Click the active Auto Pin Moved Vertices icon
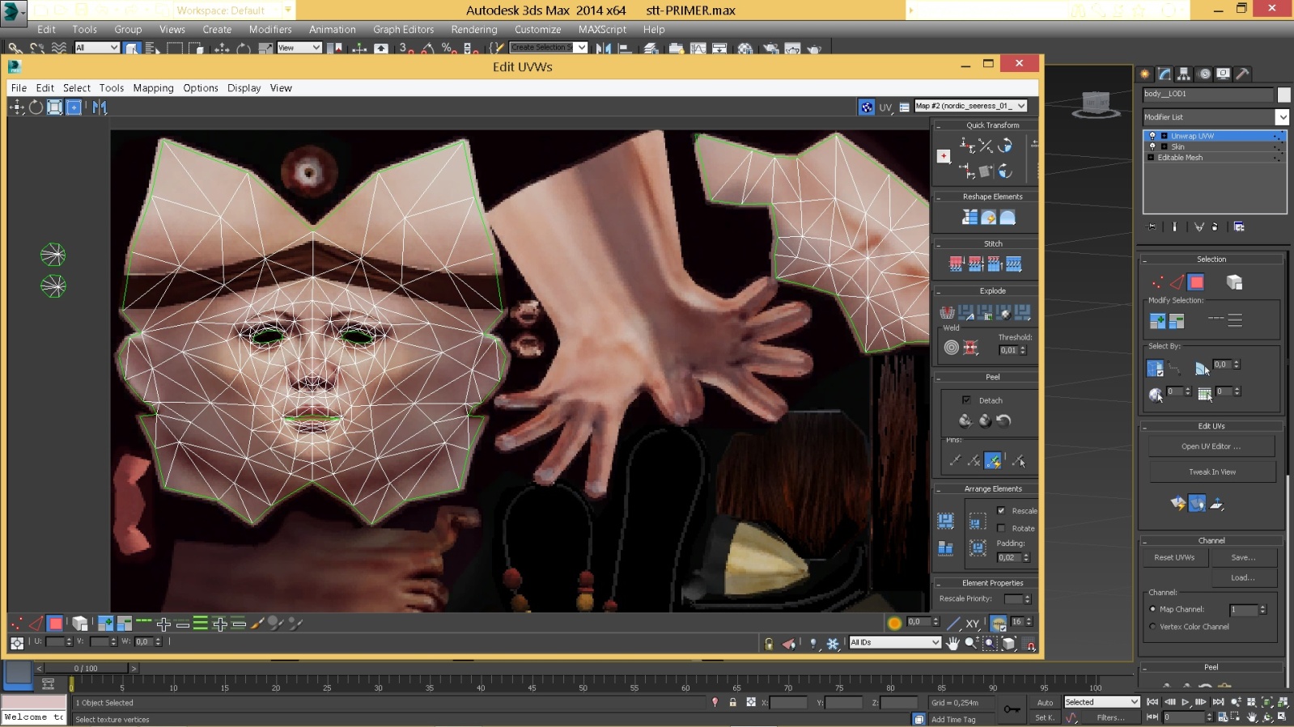The width and height of the screenshot is (1294, 727). [x=993, y=460]
